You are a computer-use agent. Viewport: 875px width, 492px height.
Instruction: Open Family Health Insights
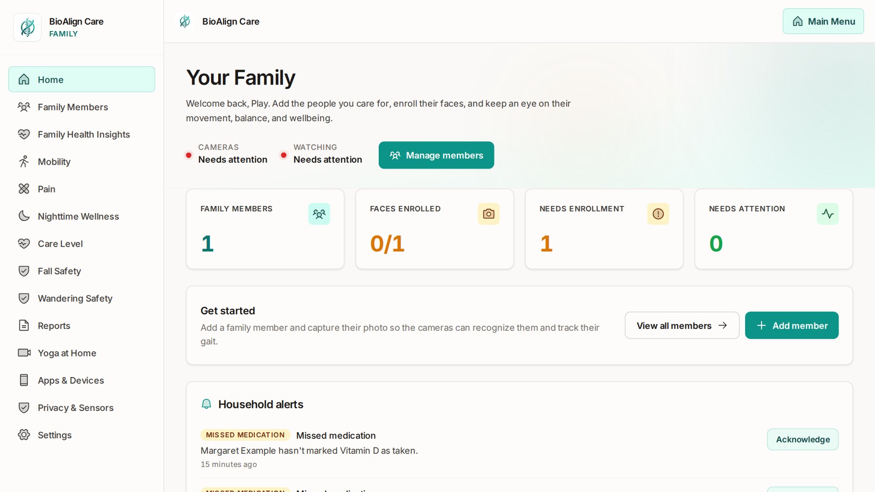click(x=82, y=134)
